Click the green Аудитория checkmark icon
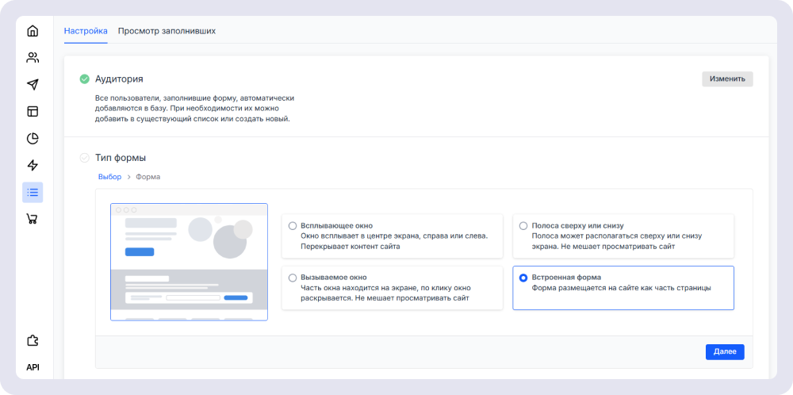 tap(85, 79)
